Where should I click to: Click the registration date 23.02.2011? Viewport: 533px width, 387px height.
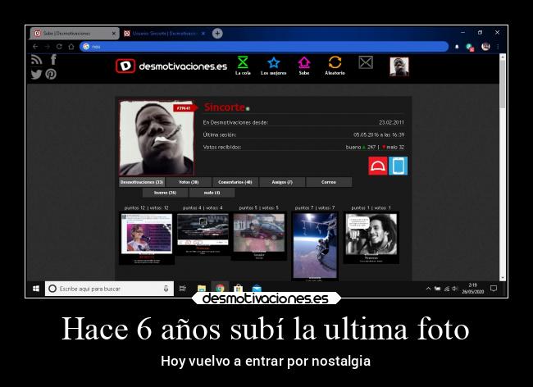392,122
